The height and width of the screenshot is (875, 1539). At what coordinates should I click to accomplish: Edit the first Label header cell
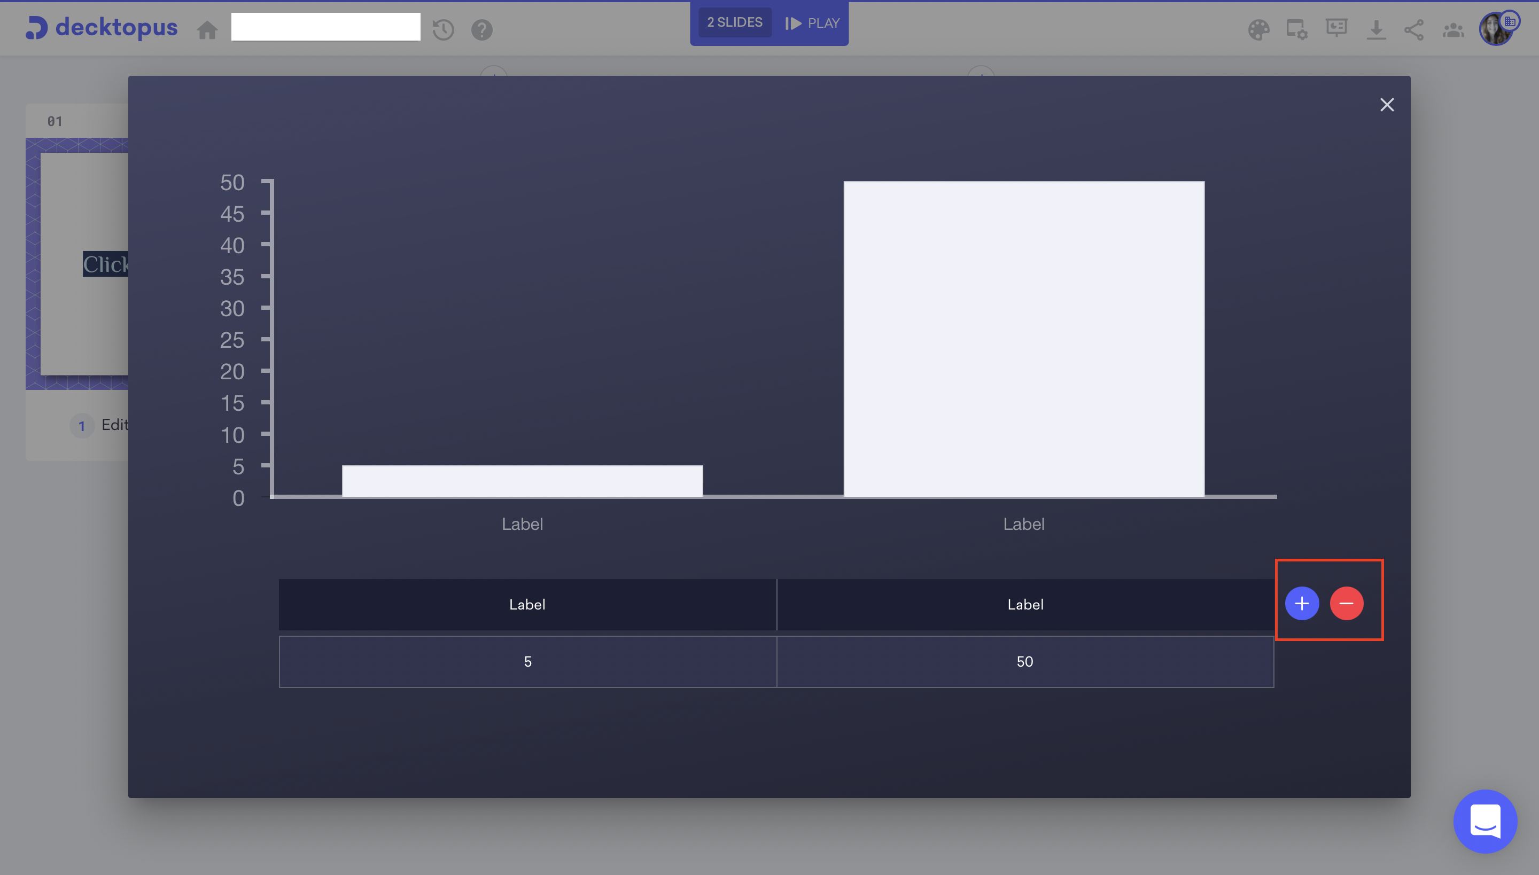click(x=527, y=605)
